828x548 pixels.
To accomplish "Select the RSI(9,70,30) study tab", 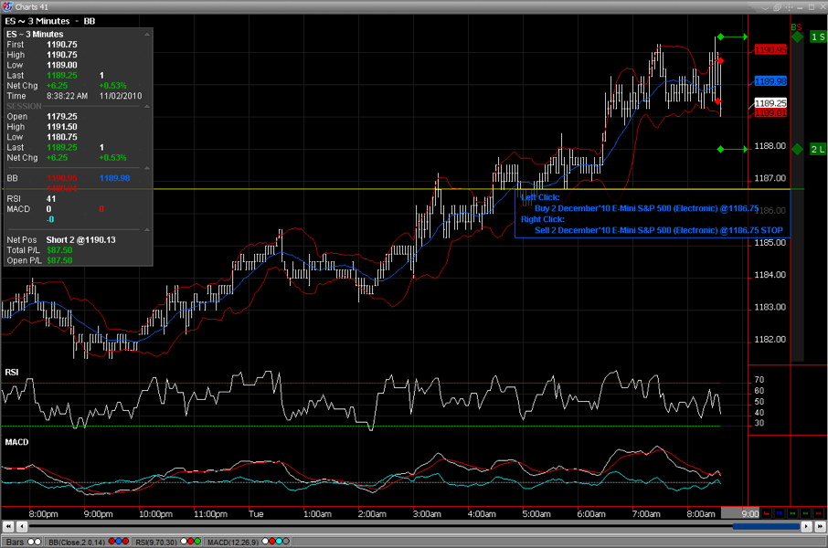I will pos(156,543).
